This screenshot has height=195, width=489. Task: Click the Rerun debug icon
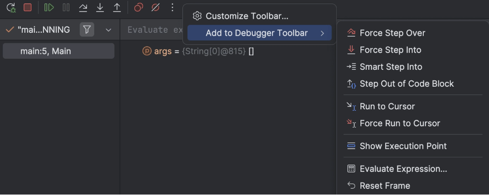click(11, 7)
